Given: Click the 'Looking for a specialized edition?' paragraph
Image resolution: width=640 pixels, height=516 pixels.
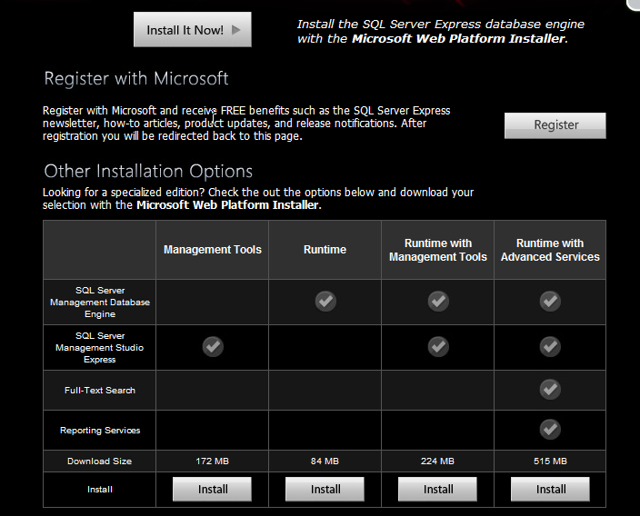Looking at the screenshot, I should tap(258, 199).
